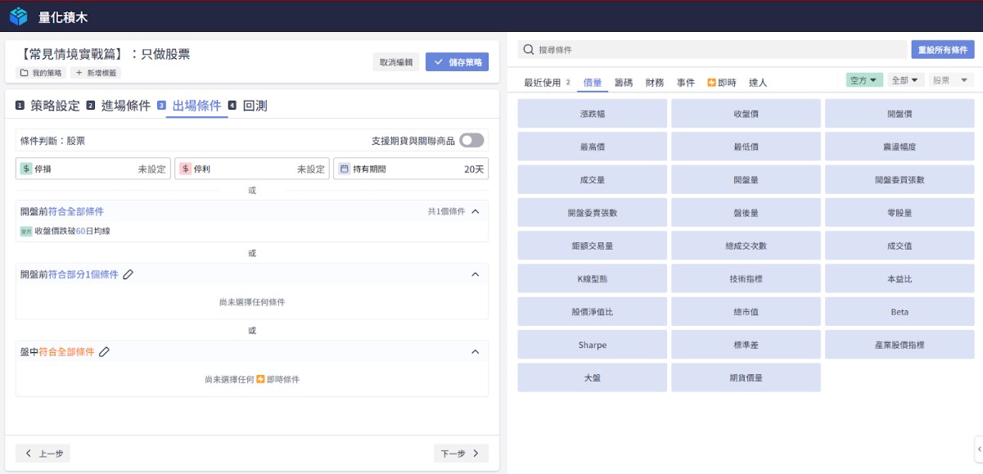This screenshot has width=983, height=474.
Task: Click the 量化積木 cube logo icon
Action: (18, 16)
